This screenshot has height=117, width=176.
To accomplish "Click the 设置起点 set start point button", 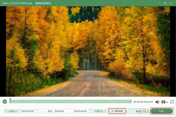I will pyautogui.click(x=12, y=111).
